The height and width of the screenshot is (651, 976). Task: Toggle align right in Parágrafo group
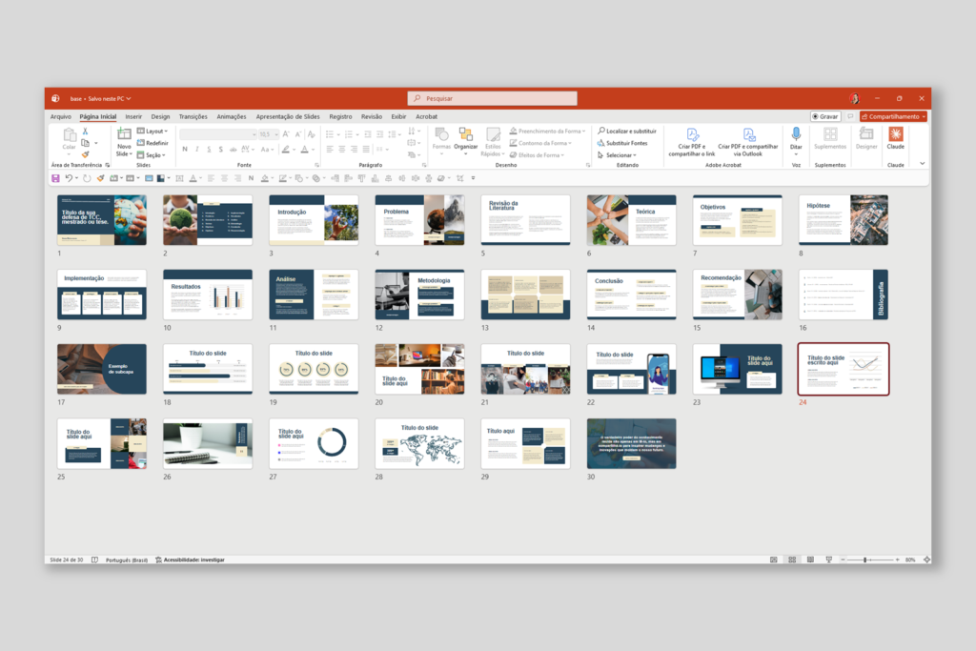pos(355,150)
